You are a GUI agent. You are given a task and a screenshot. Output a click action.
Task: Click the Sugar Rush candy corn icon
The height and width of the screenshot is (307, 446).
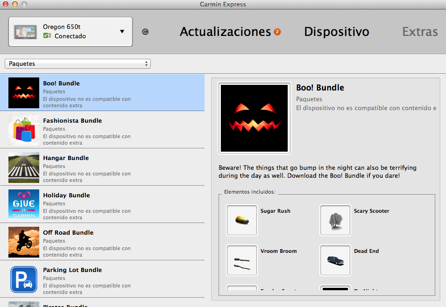(x=242, y=220)
